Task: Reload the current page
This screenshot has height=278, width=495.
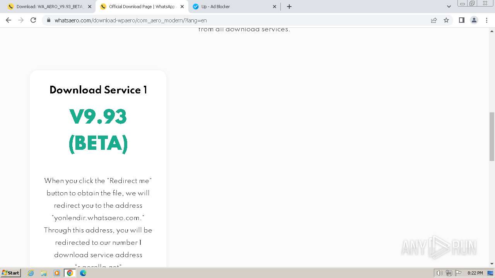Action: tap(33, 20)
